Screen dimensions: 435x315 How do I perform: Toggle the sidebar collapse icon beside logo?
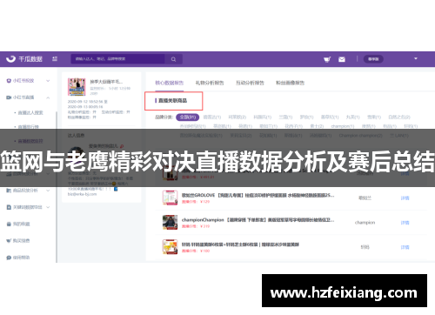(x=55, y=59)
